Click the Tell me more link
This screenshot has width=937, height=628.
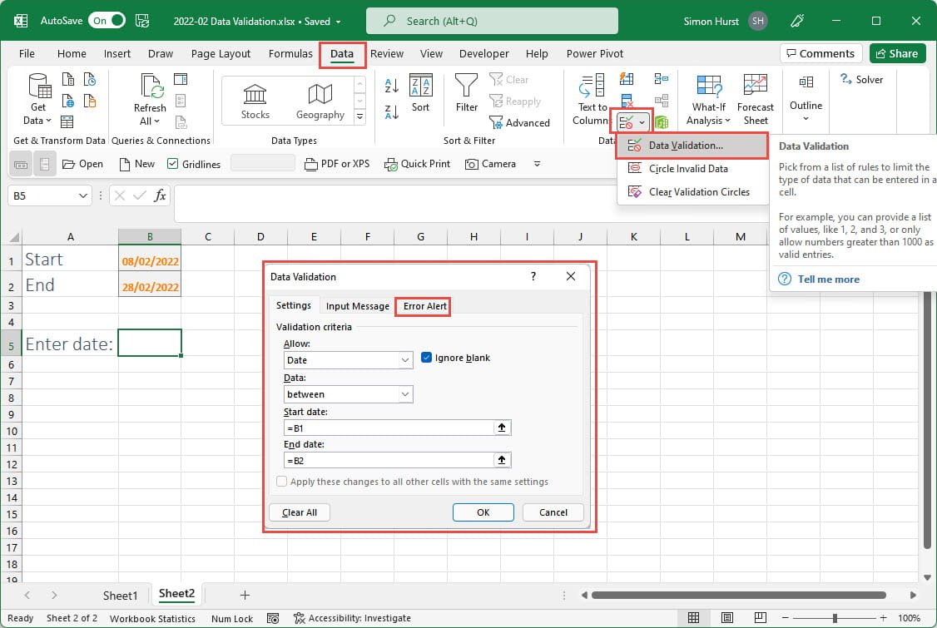pos(828,279)
